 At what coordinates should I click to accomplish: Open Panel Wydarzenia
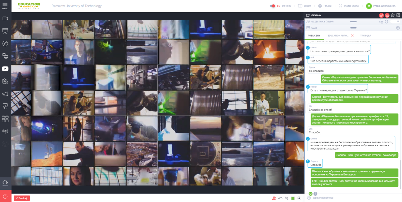pyautogui.click(x=381, y=6)
